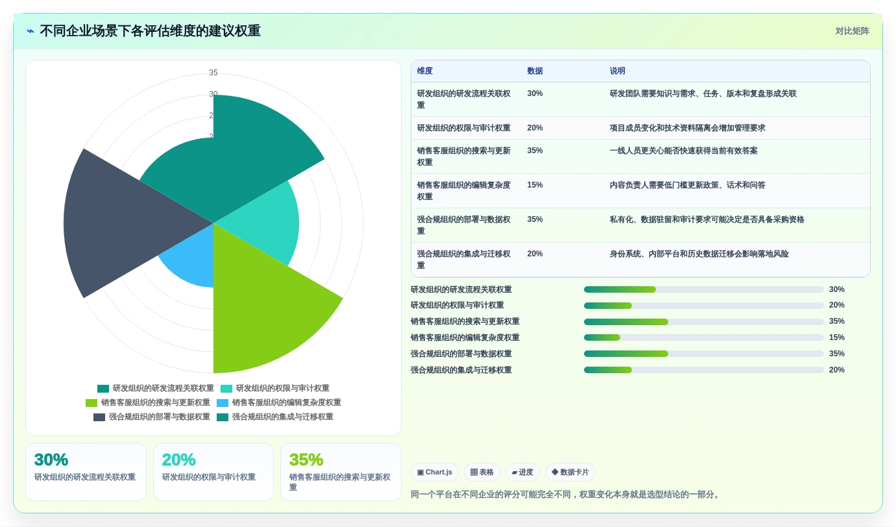
Task: Click progress bar for 销售客服组织的搜索与更新权重
Action: point(704,322)
